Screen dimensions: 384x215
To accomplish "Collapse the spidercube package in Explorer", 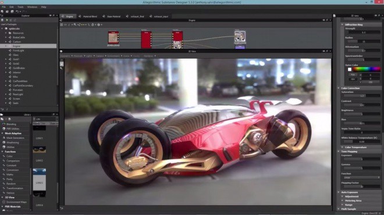I will (x=2, y=28).
